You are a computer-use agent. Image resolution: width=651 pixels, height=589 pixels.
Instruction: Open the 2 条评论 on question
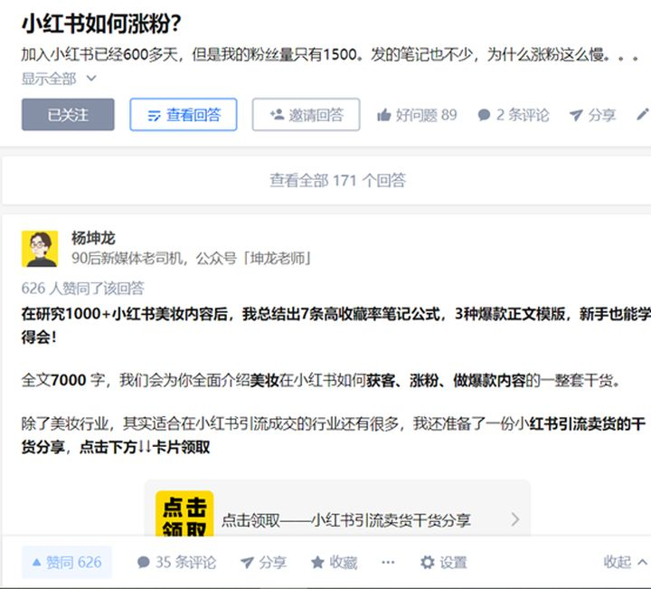point(514,115)
